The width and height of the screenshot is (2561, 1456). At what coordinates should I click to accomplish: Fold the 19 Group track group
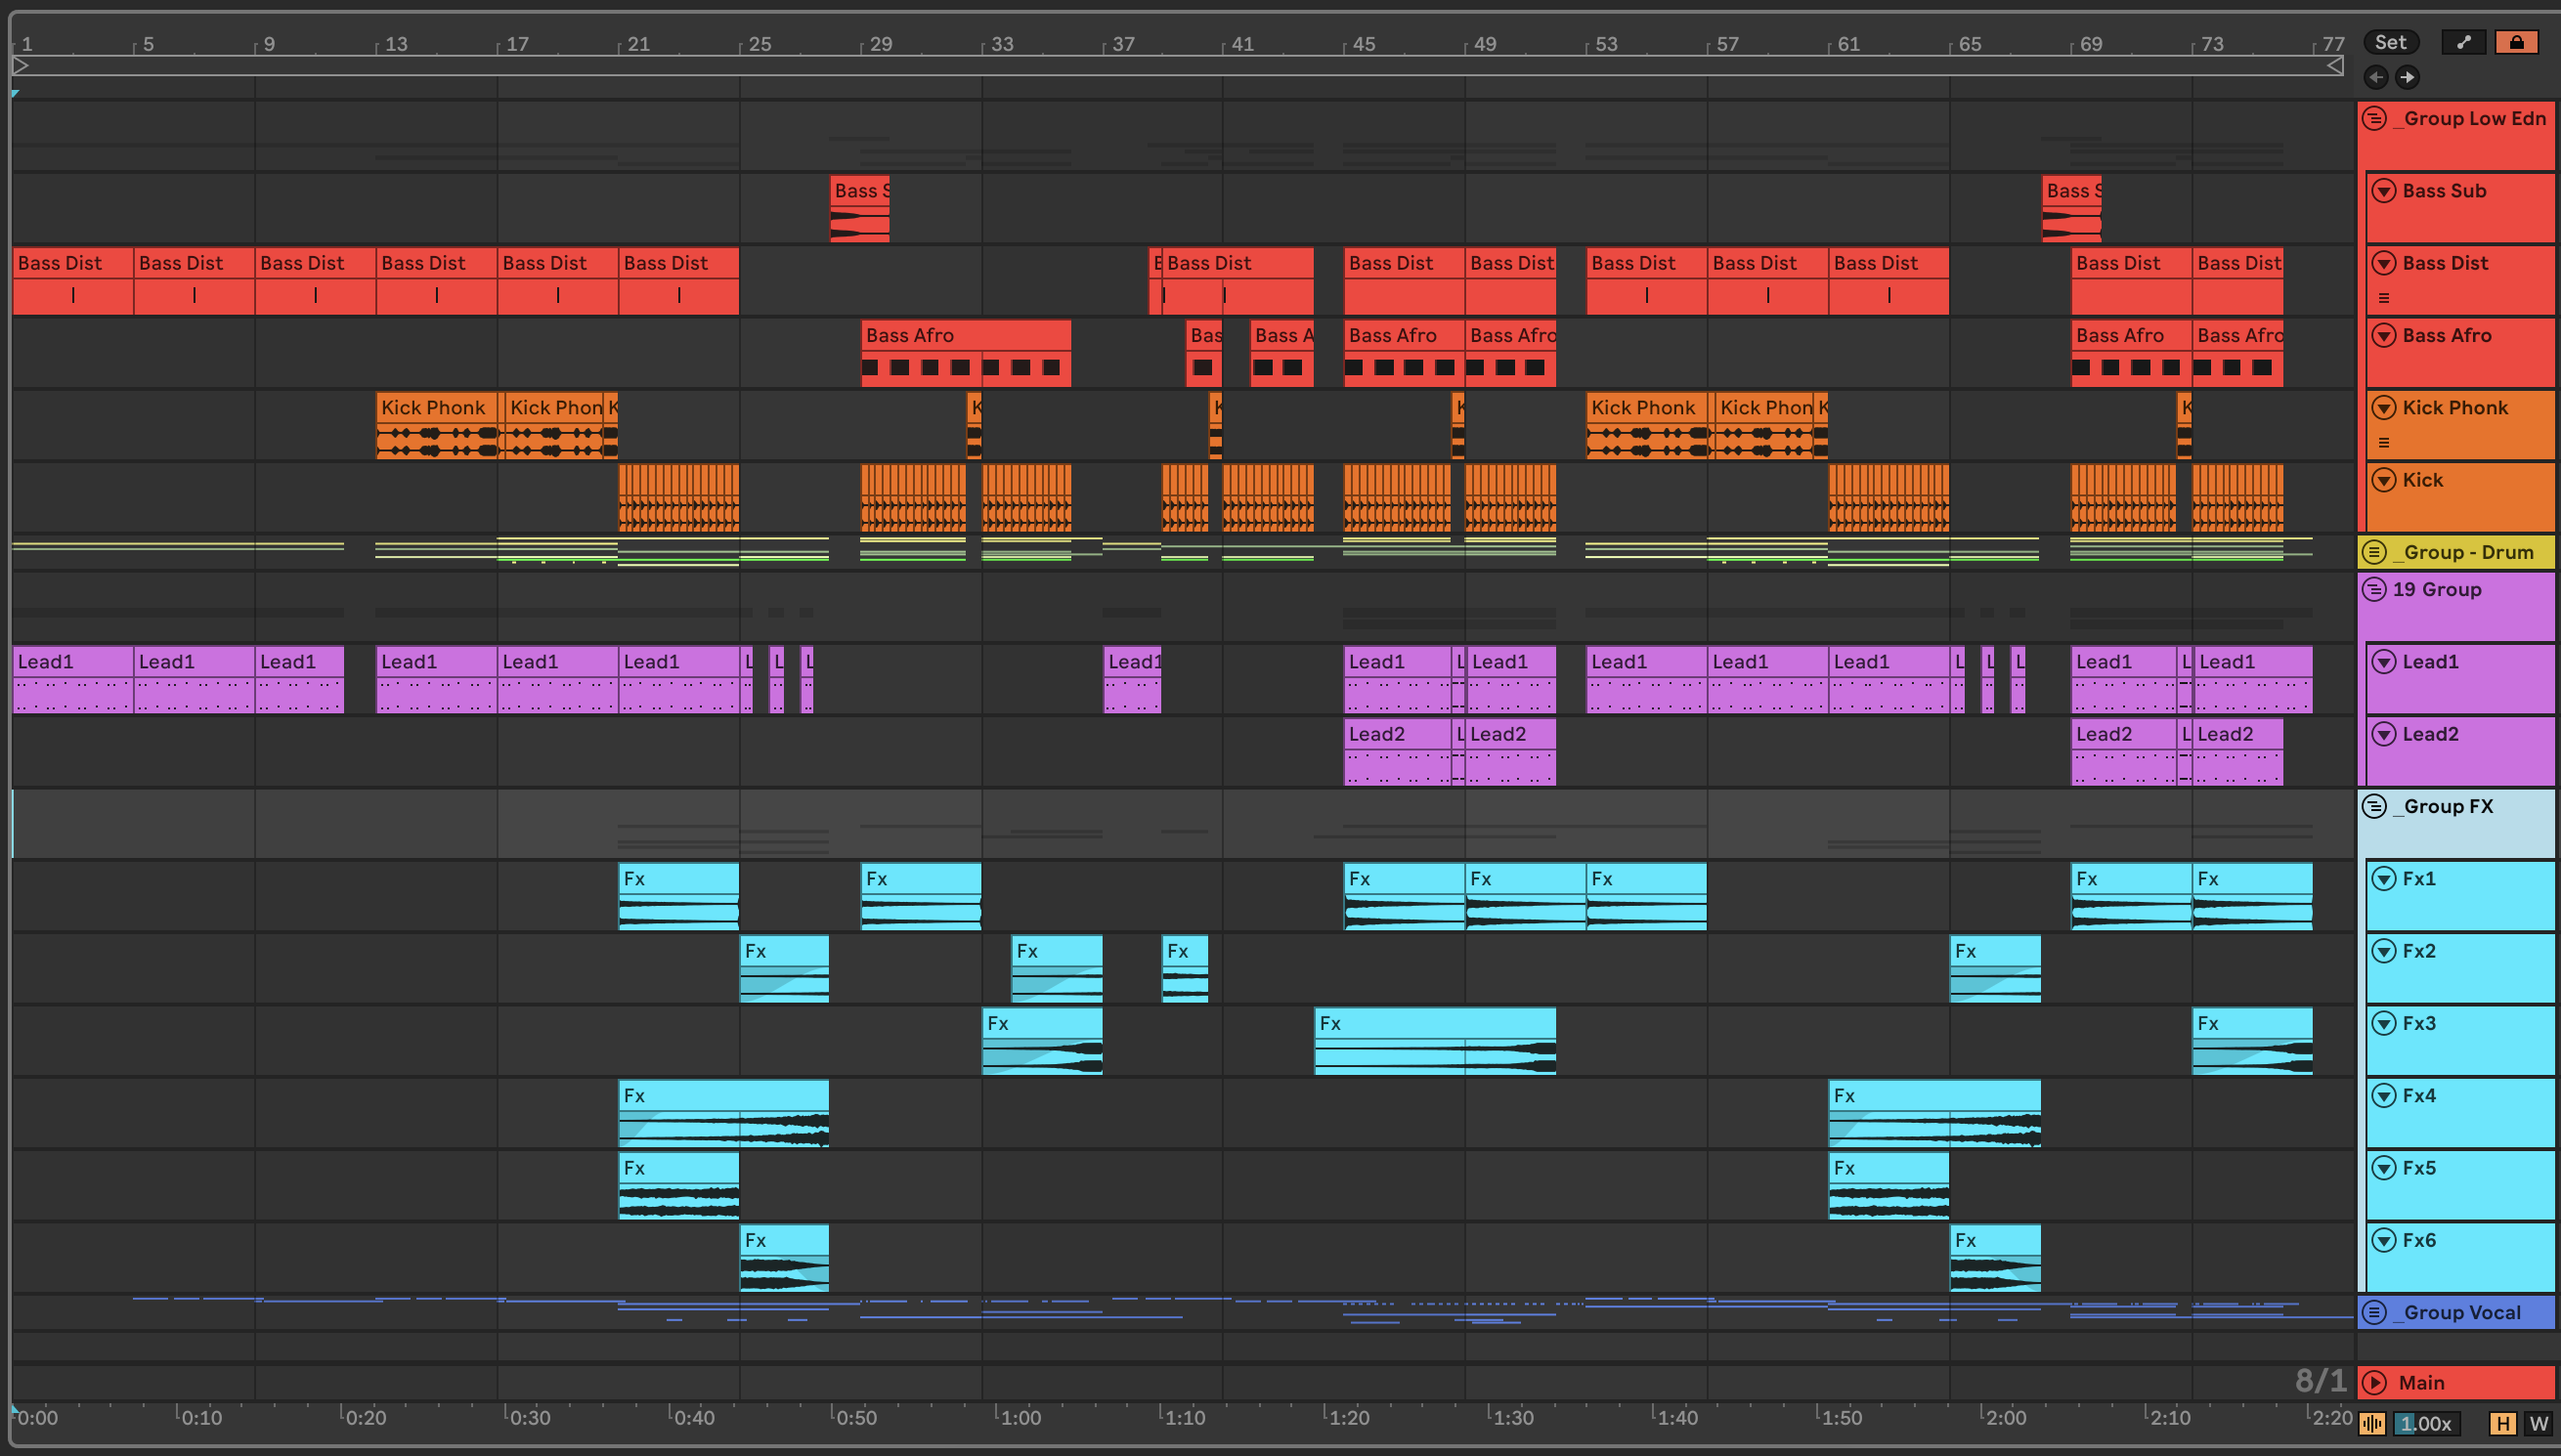2375,589
